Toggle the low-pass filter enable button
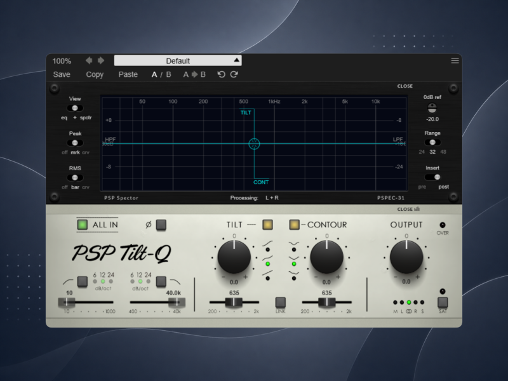This screenshot has height=381, width=508. pos(161,281)
